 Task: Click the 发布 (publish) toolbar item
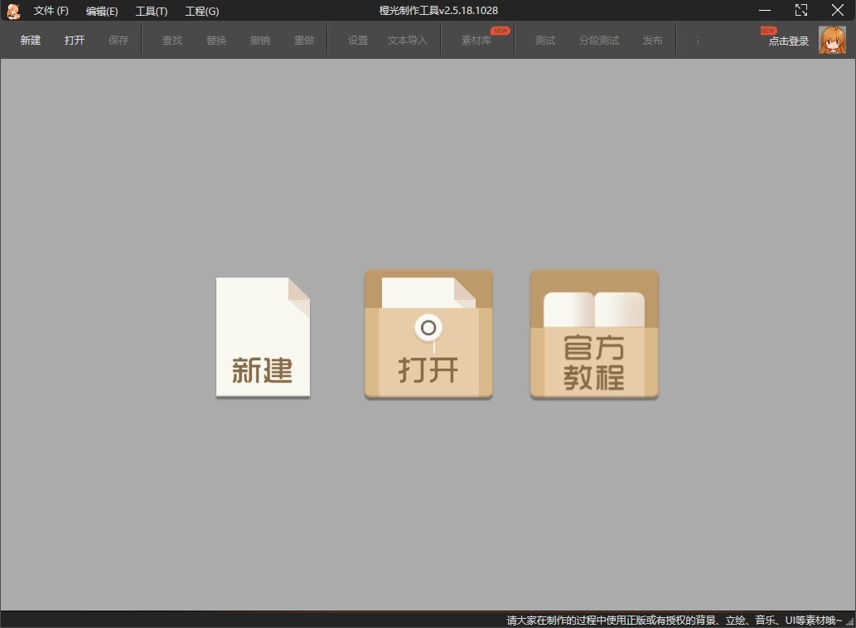[x=652, y=40]
